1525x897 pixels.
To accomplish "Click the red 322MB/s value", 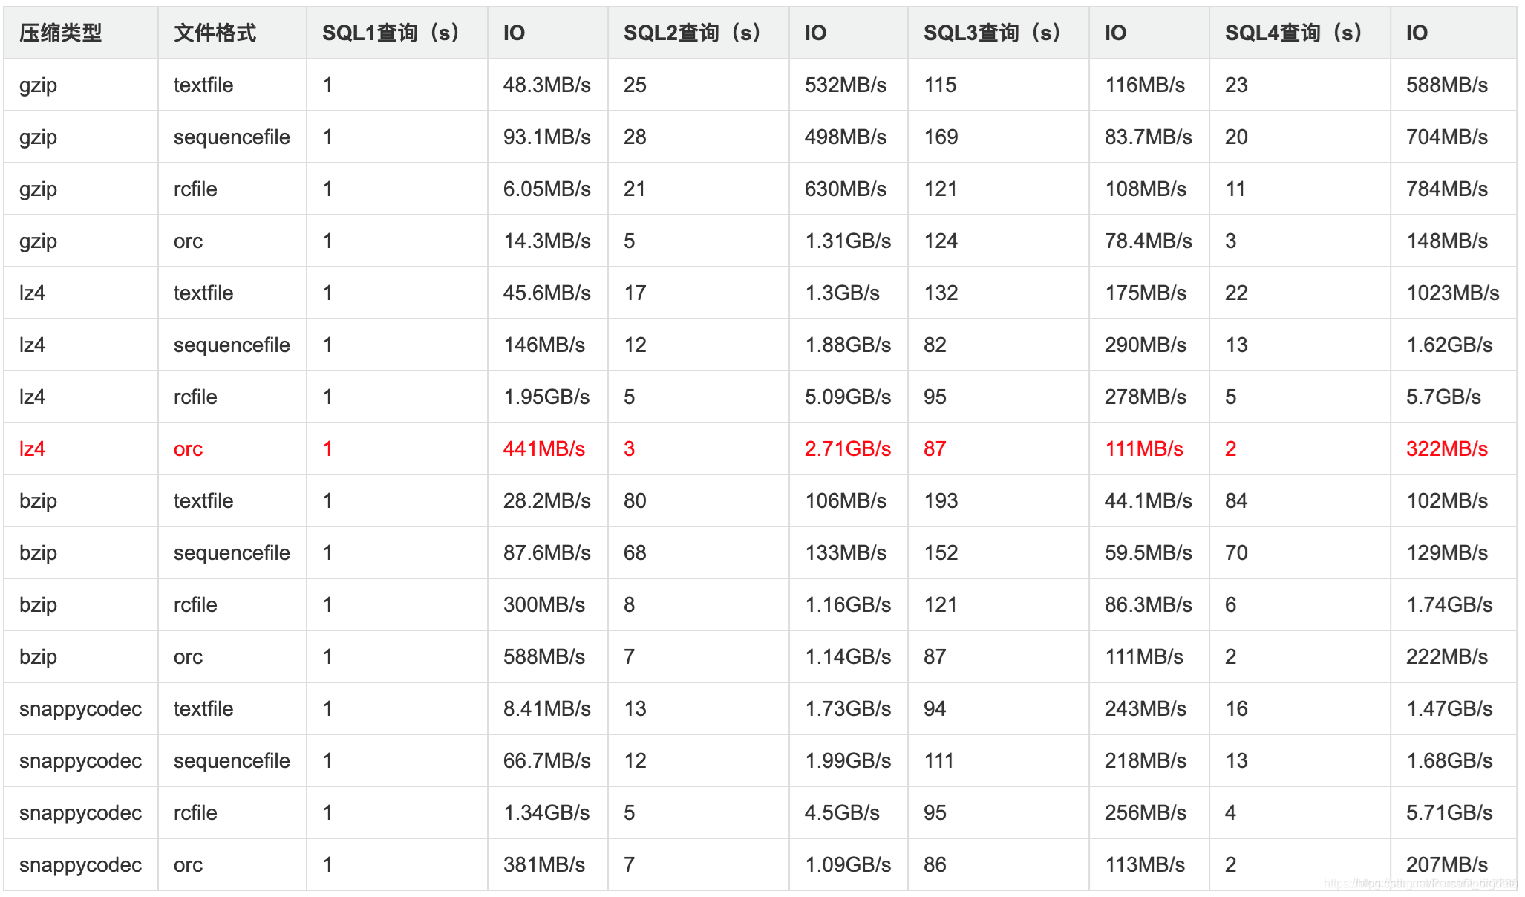I will pyautogui.click(x=1446, y=448).
